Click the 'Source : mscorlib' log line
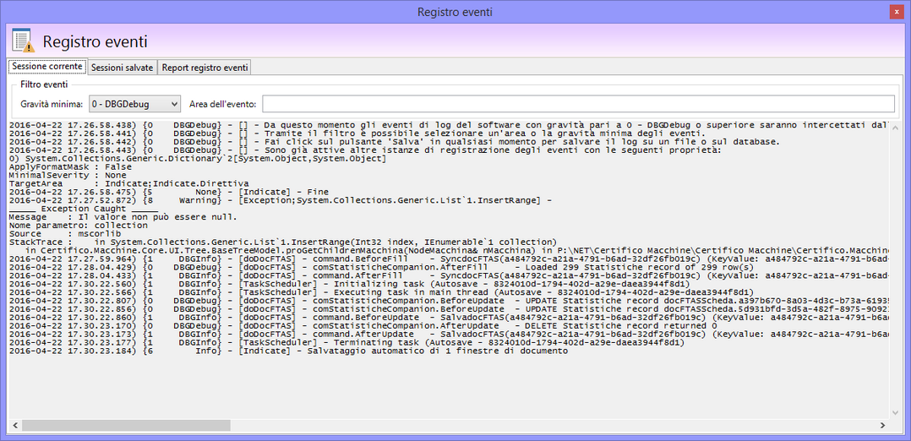This screenshot has width=911, height=441. point(51,234)
